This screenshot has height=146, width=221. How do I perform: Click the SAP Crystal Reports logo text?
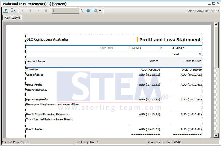click(x=203, y=11)
